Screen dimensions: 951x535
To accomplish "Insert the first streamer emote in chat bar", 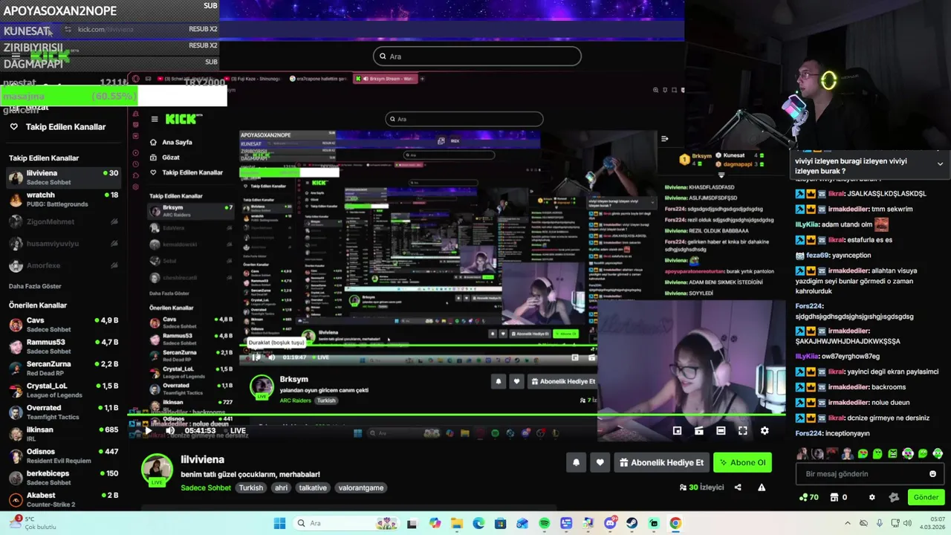I will pyautogui.click(x=803, y=453).
